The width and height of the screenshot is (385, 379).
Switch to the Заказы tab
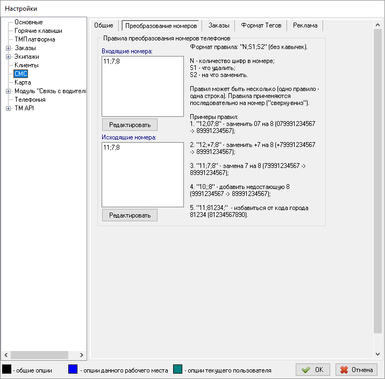click(218, 25)
